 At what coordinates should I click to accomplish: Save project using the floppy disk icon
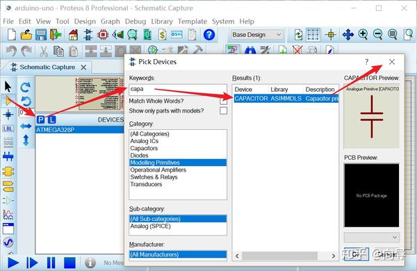[x=41, y=35]
